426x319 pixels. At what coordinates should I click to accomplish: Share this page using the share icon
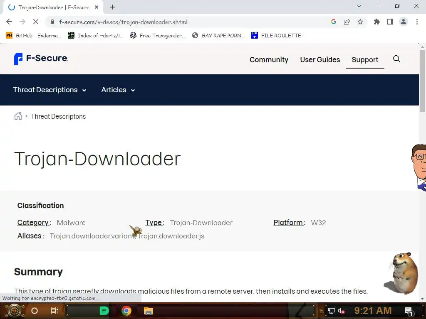point(347,22)
